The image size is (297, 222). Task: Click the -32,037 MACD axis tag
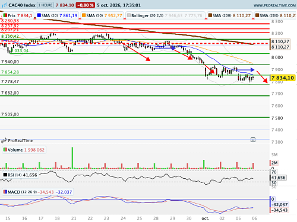click(279, 205)
